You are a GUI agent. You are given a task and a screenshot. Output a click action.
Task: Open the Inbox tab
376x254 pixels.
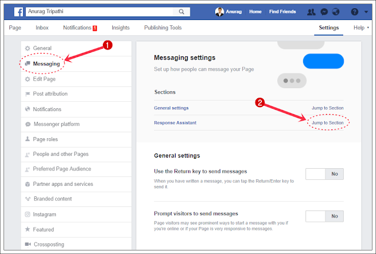tap(42, 28)
